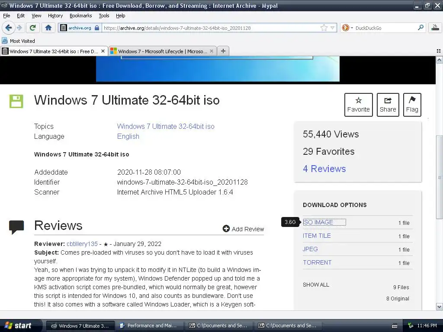Open reviewer cbtillery135 profile
This screenshot has height=332, width=443.
(x=82, y=244)
